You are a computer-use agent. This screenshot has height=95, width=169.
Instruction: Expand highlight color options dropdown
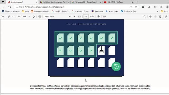[x=12, y=16]
